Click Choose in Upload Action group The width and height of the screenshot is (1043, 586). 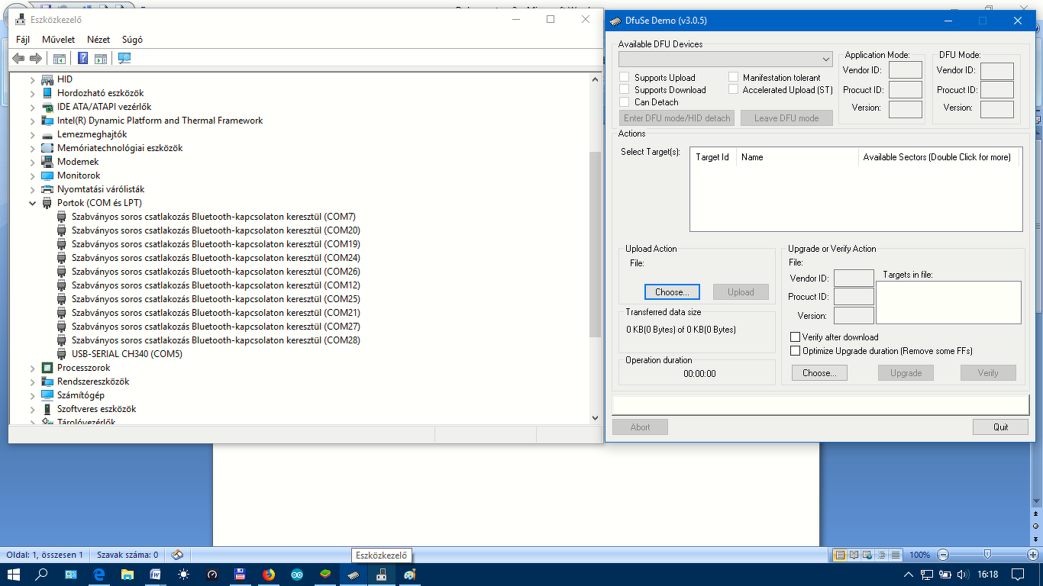(672, 292)
